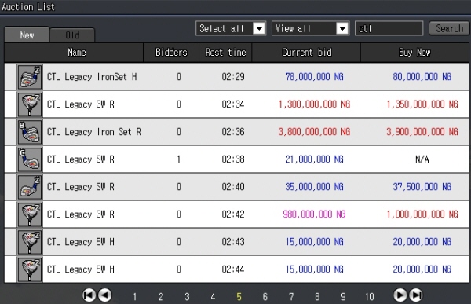Click the B-rank iron set icon at 02:36
The image size is (471, 304).
point(30,132)
